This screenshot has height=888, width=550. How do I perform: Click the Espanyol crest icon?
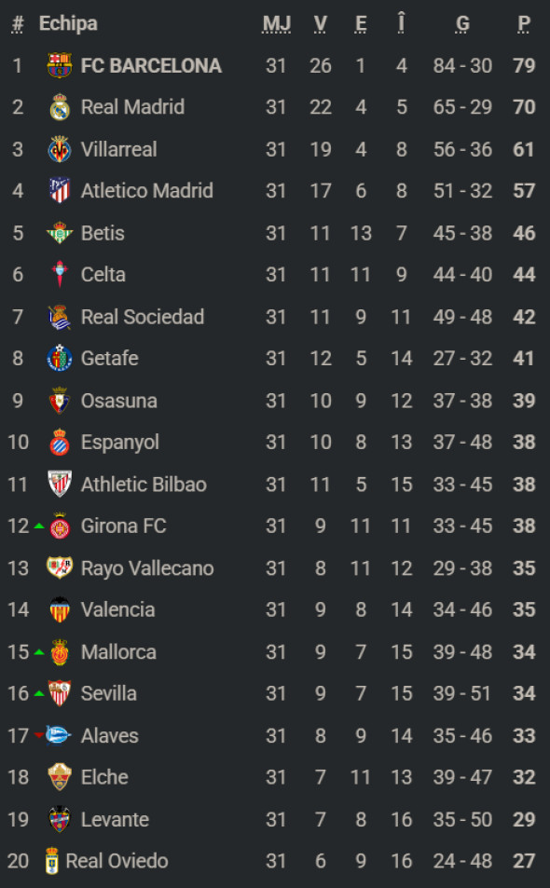point(59,443)
